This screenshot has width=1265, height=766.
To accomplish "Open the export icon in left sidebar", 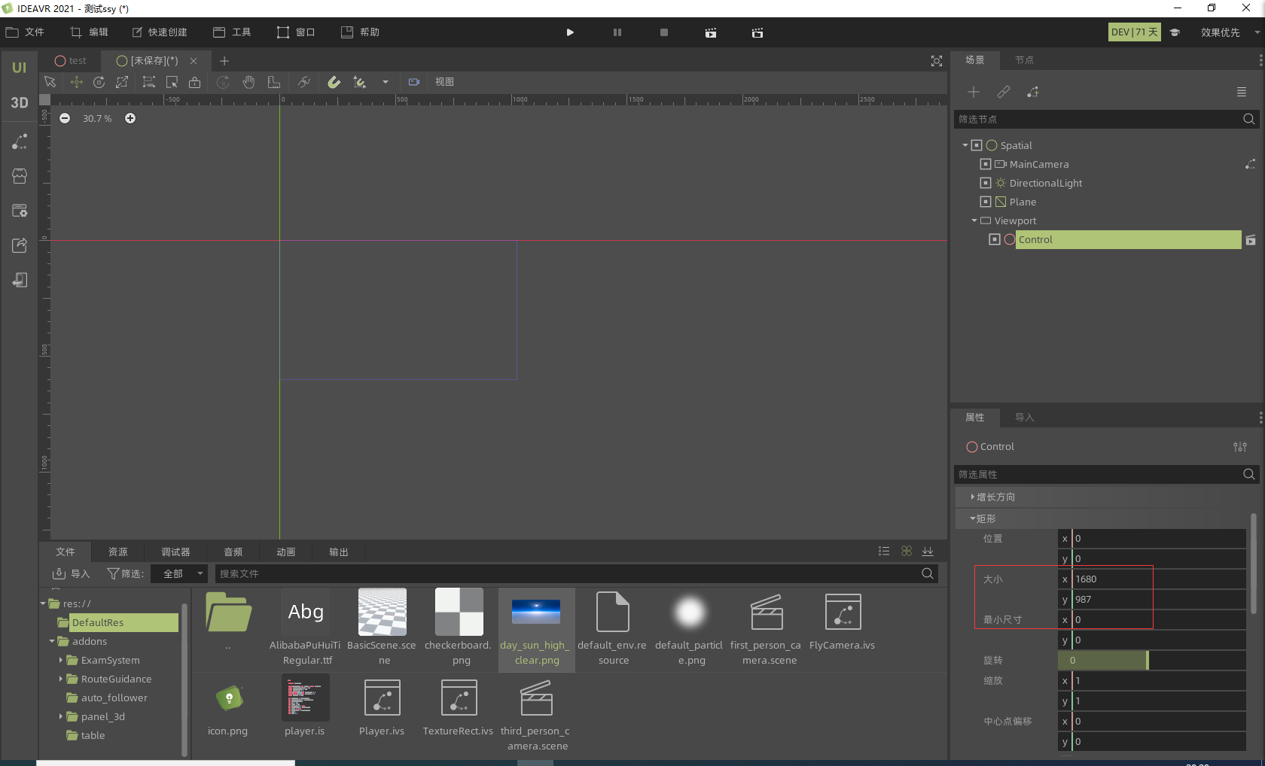I will tap(20, 245).
